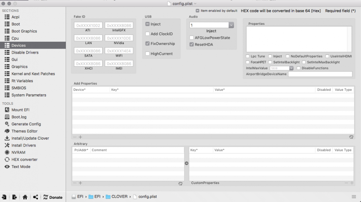Enable SetIntelMaxBacklight checkbox

(304, 62)
